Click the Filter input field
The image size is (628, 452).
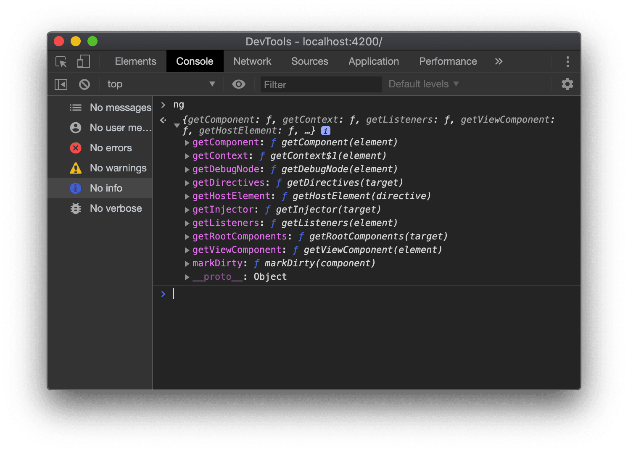point(321,84)
